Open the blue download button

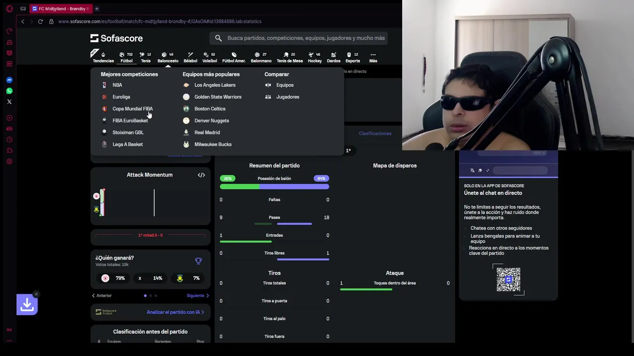27,305
